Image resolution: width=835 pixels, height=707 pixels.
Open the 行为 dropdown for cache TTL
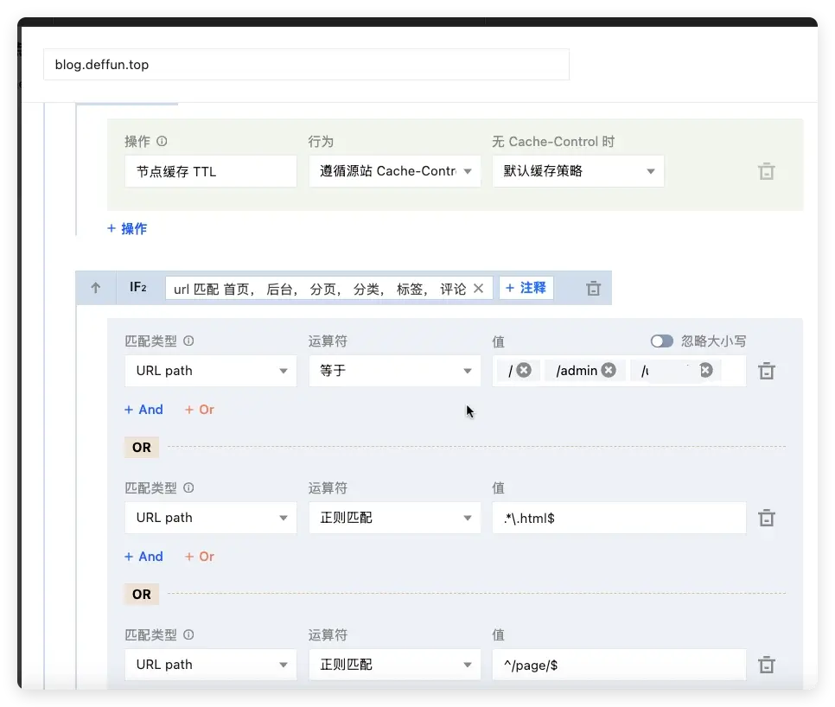394,171
